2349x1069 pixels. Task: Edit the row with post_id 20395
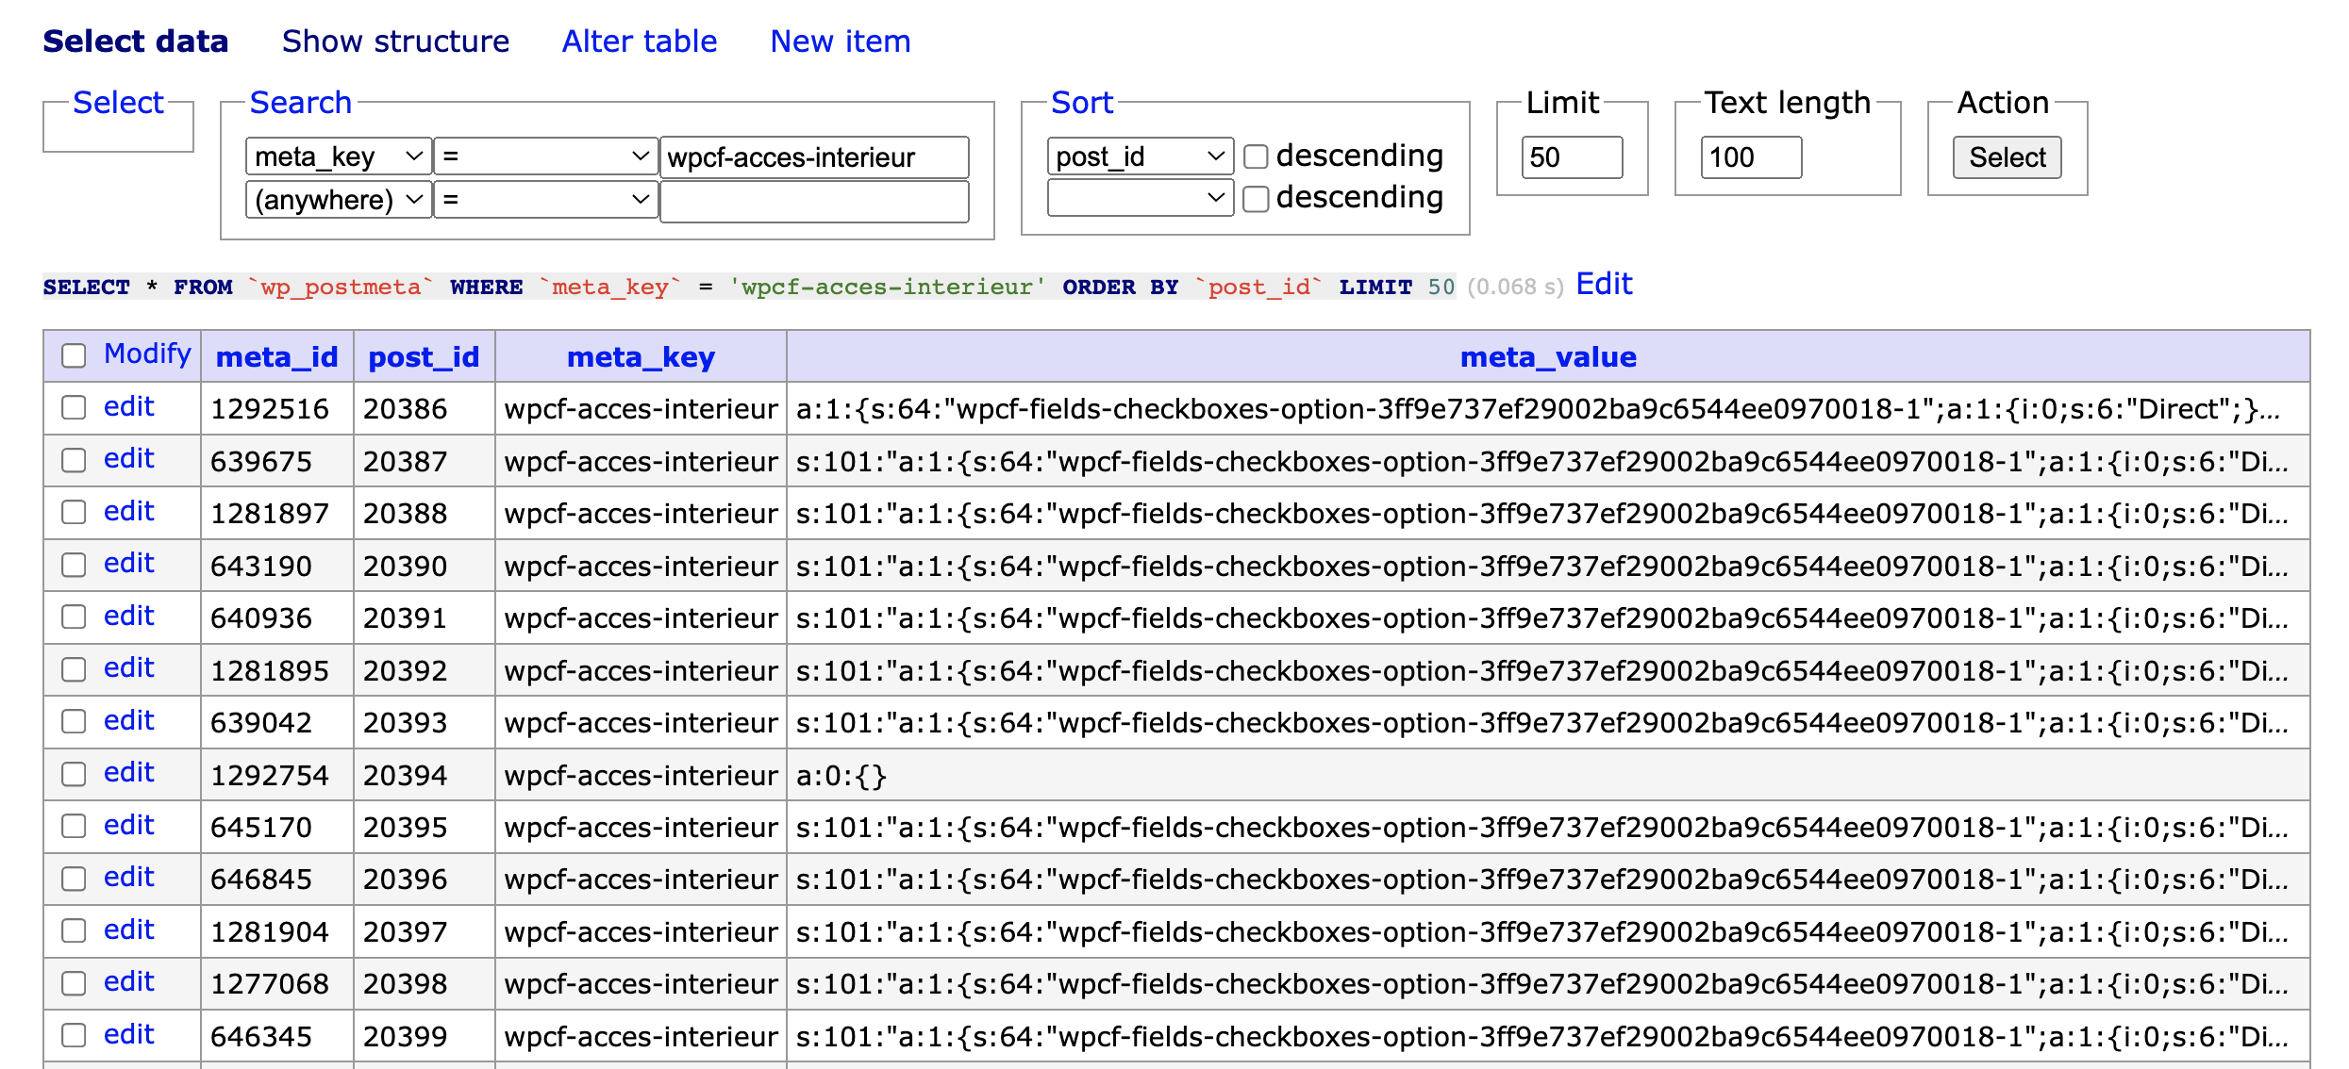(x=128, y=825)
